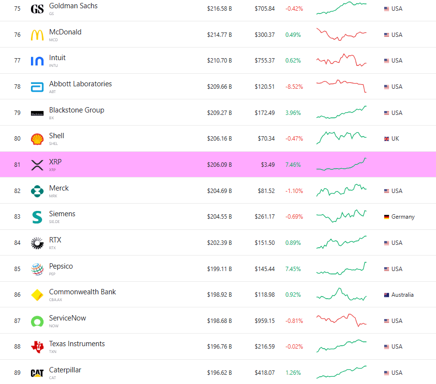Click the Germany flag in Siemens row
Screen dimensions: 436x384
click(387, 217)
